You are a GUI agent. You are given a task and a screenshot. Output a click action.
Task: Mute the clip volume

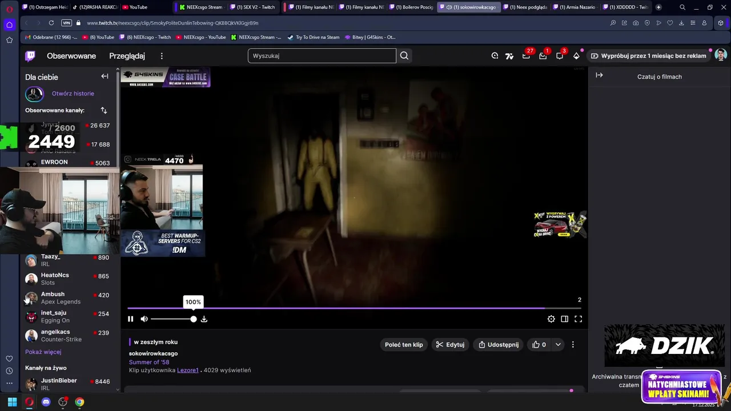tap(144, 319)
